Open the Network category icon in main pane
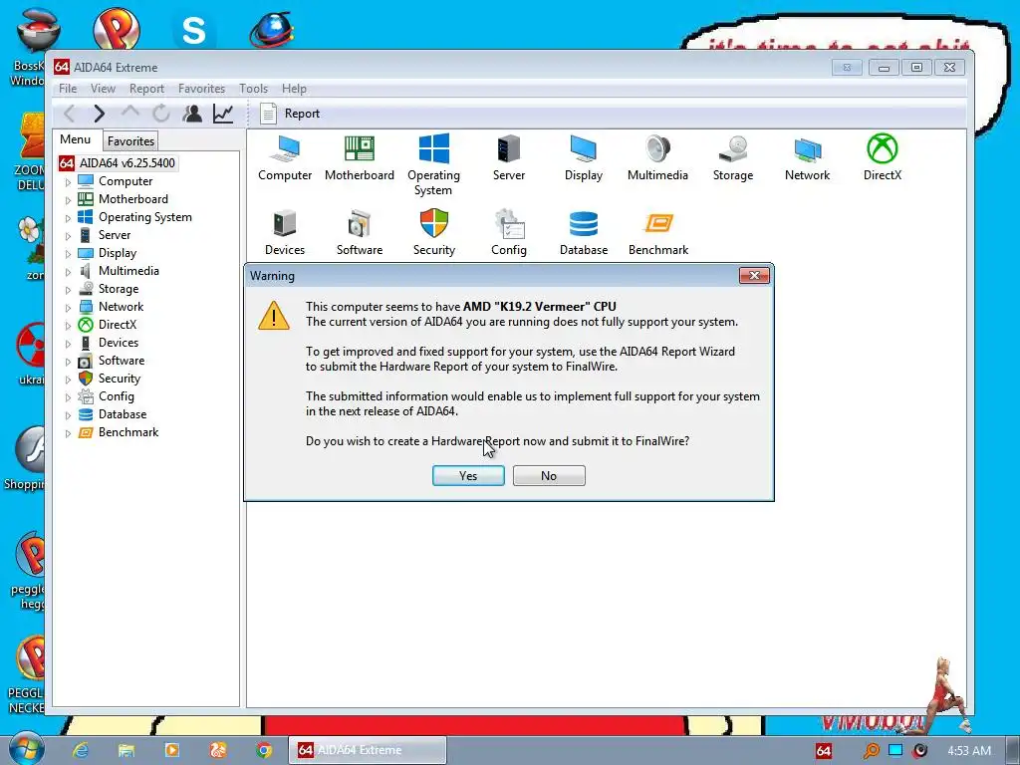The image size is (1020, 765). [807, 158]
